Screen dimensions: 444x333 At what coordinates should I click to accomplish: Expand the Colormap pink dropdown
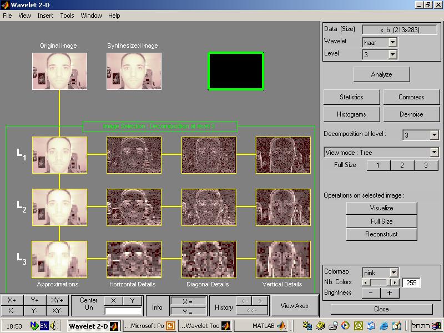pyautogui.click(x=393, y=273)
